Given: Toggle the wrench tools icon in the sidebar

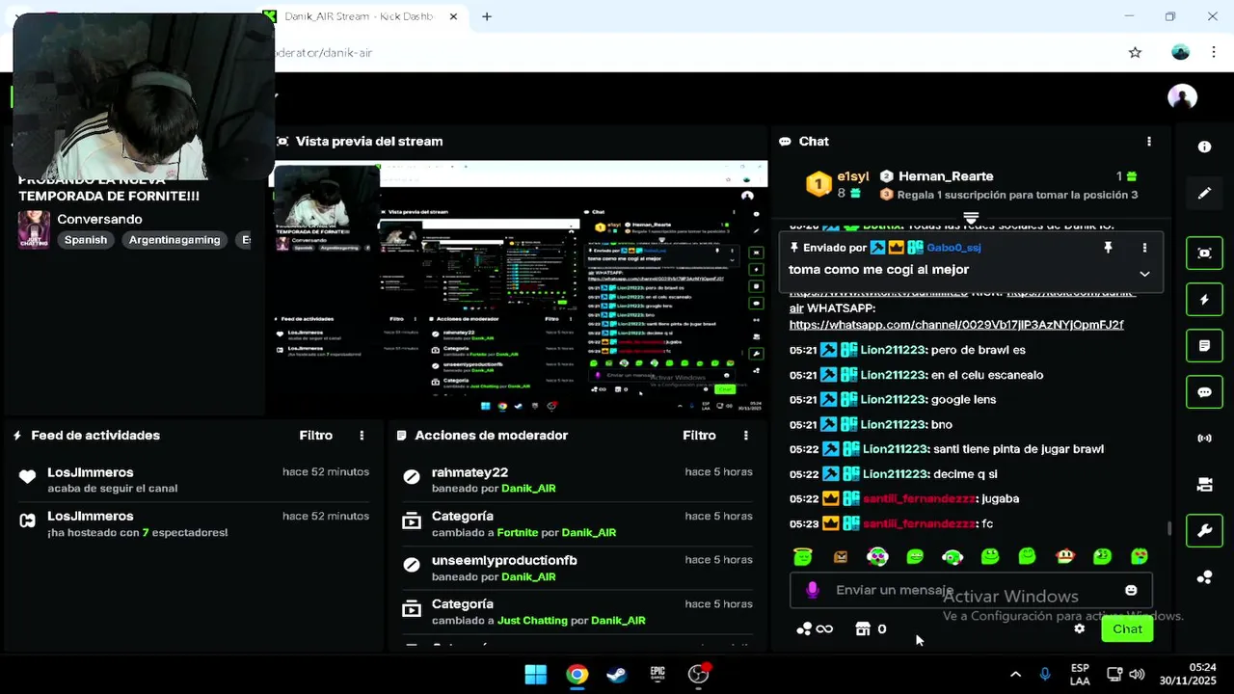Looking at the screenshot, I should (x=1204, y=530).
